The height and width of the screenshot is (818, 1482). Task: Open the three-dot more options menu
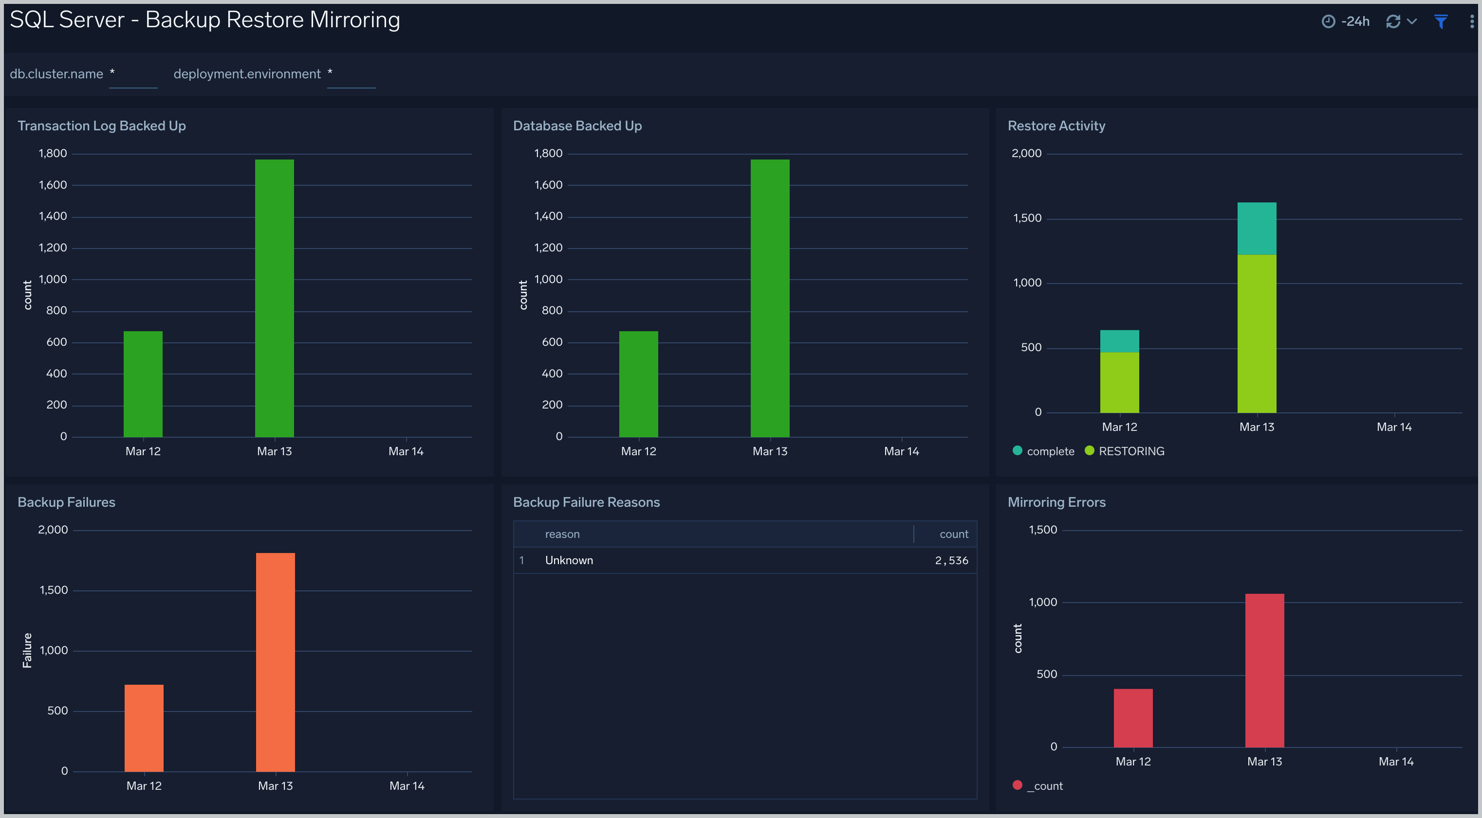[1472, 22]
